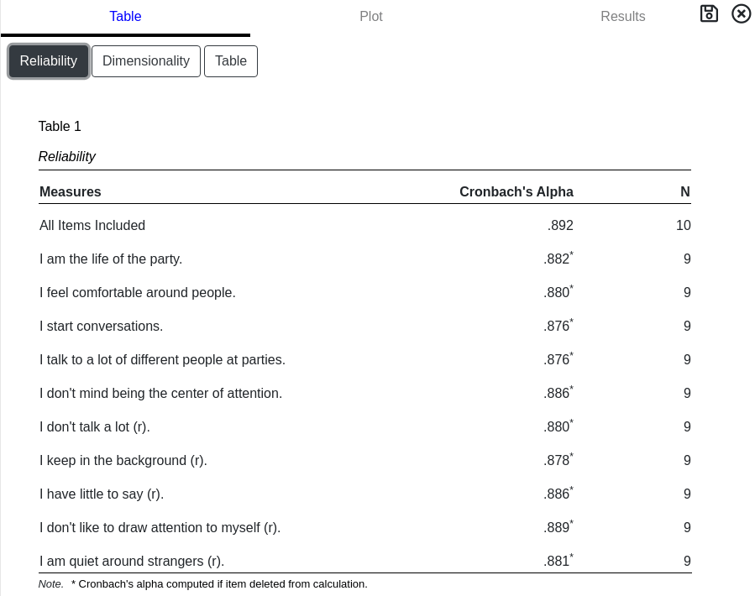Open the Results tab
The image size is (755, 596).
[x=622, y=17]
